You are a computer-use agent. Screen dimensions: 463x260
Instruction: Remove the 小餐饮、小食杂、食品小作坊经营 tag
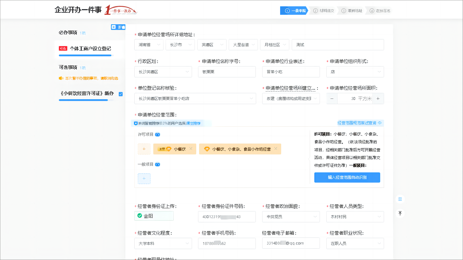pyautogui.click(x=276, y=149)
